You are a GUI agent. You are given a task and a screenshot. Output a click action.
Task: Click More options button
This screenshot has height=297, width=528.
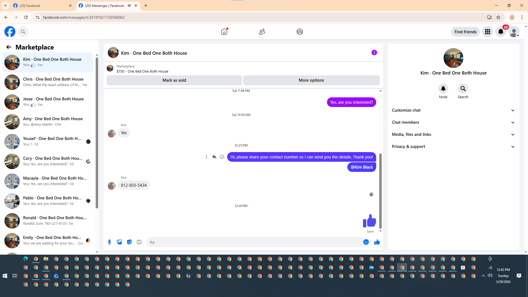click(x=311, y=80)
